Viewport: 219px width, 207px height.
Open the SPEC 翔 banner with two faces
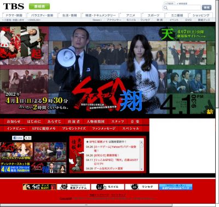click(49, 168)
